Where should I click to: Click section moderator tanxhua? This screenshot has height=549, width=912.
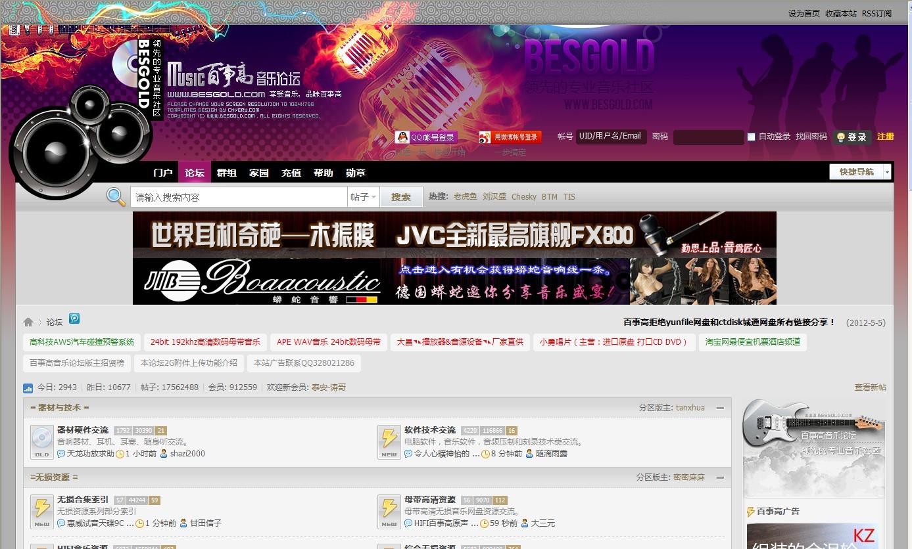click(690, 408)
